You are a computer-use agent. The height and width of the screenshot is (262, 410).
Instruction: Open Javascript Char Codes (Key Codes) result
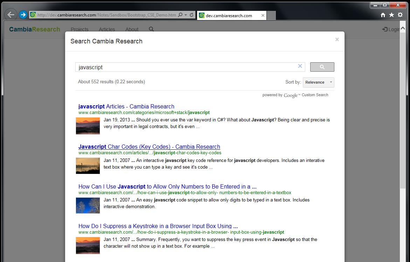pyautogui.click(x=149, y=147)
